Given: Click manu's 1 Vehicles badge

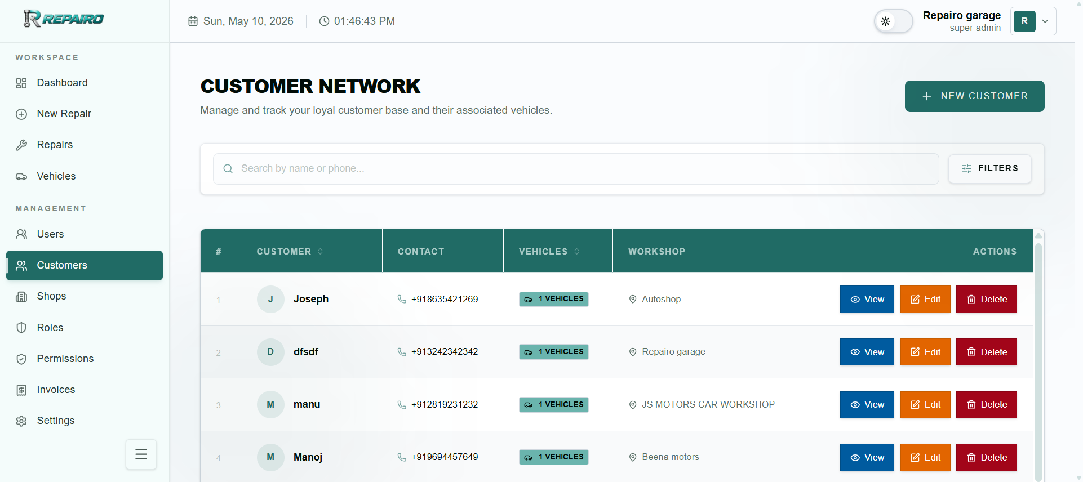Looking at the screenshot, I should click(x=553, y=405).
